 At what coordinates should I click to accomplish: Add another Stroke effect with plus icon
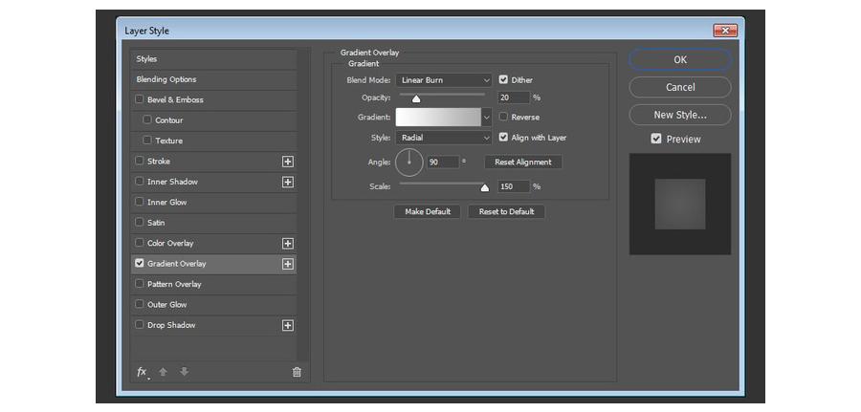pos(287,162)
